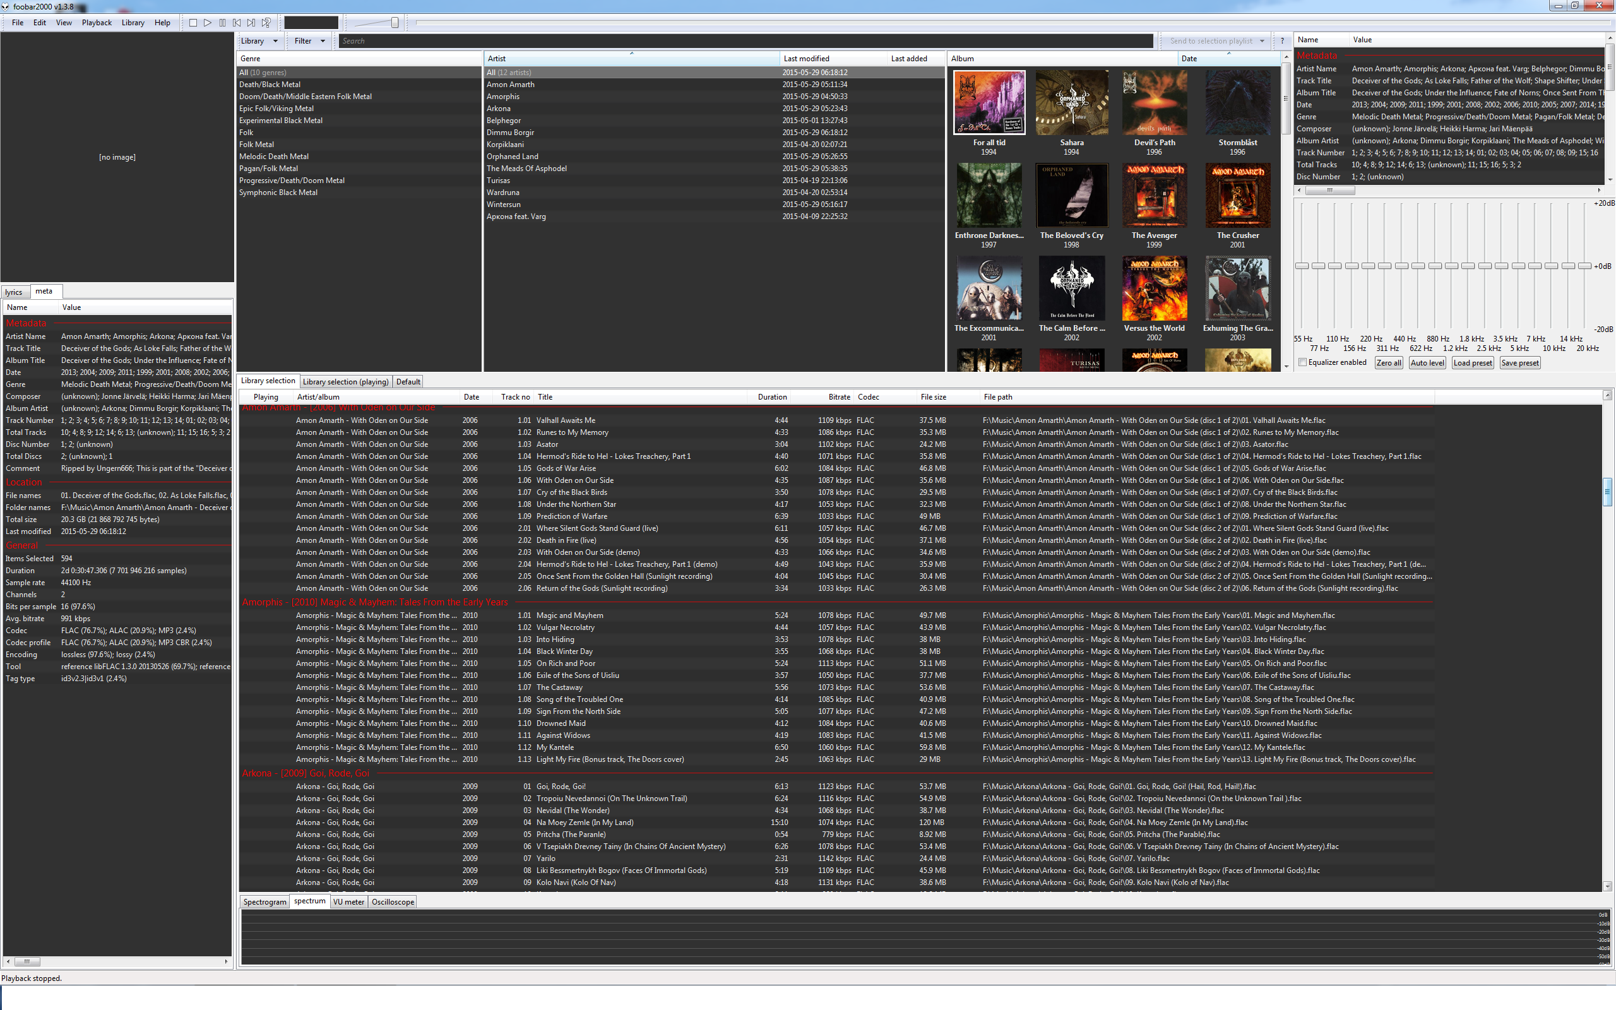Enable the Equalizer enabled checkbox
This screenshot has width=1616, height=1010.
[1302, 363]
